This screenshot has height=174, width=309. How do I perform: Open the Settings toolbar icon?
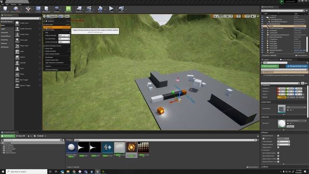click(x=57, y=9)
